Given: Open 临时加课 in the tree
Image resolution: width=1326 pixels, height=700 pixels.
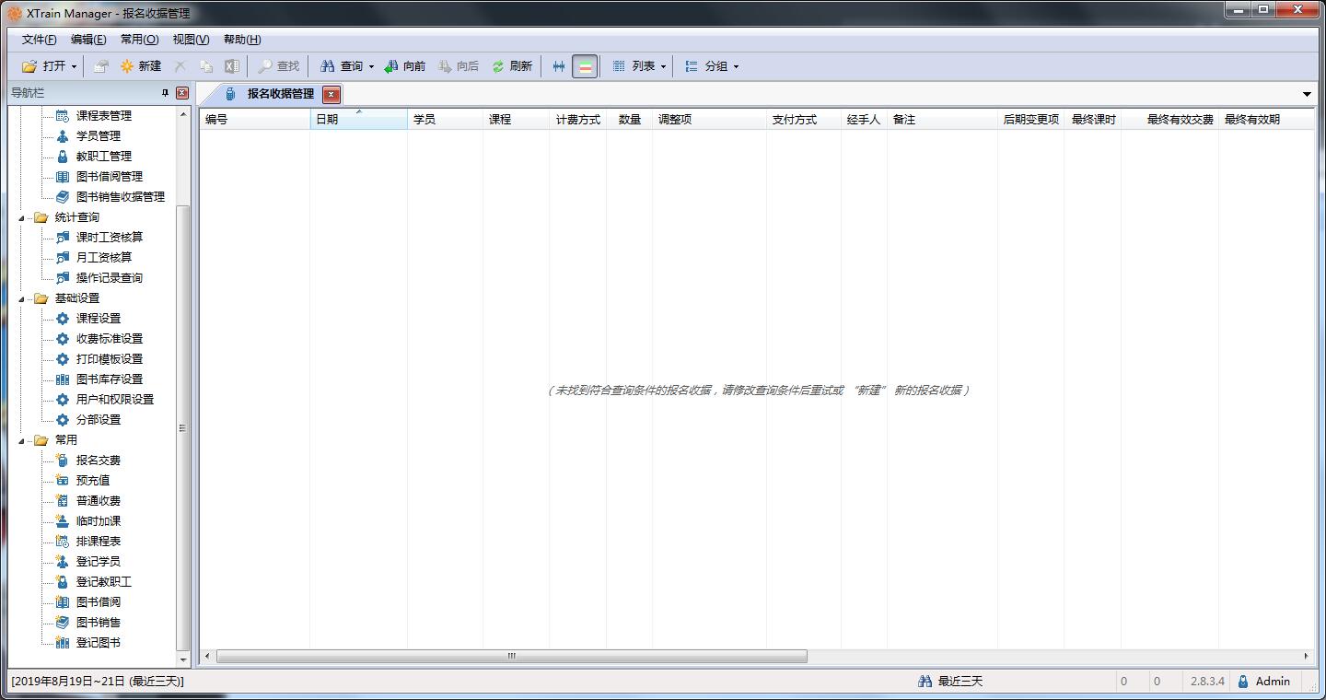Looking at the screenshot, I should (x=98, y=521).
